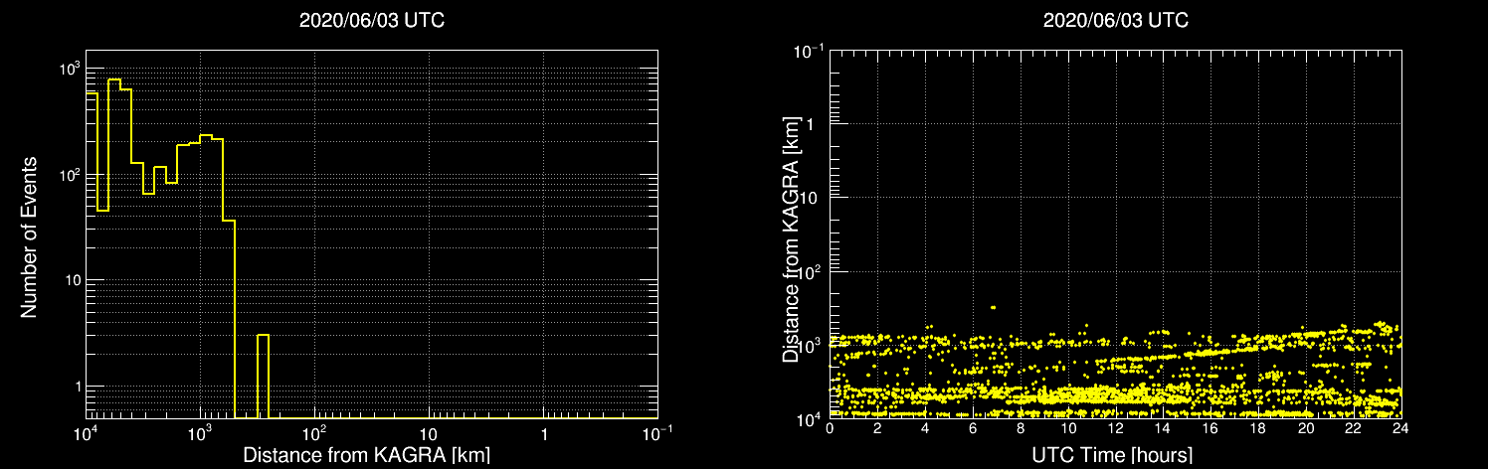Click the 10^4 tick on the histogram x-axis
The height and width of the screenshot is (469, 1488).
tap(87, 434)
